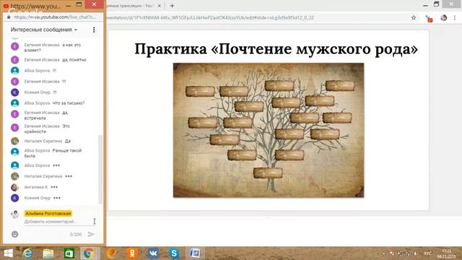Switch to the 'трансляции - You...' browser tab
The image size is (462, 260).
click(131, 6)
